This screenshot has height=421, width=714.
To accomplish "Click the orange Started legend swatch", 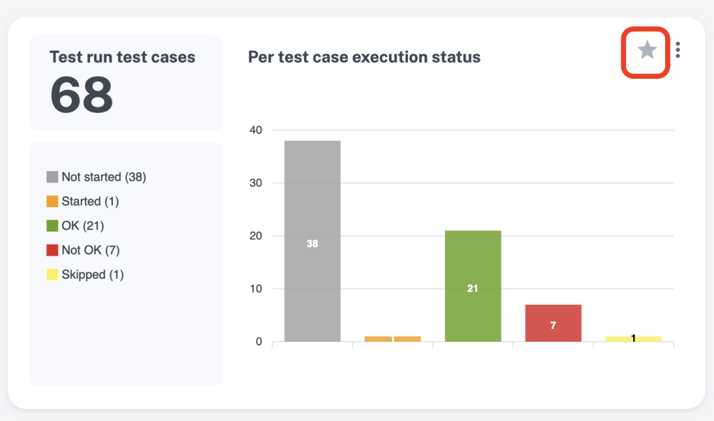I will pyautogui.click(x=52, y=201).
